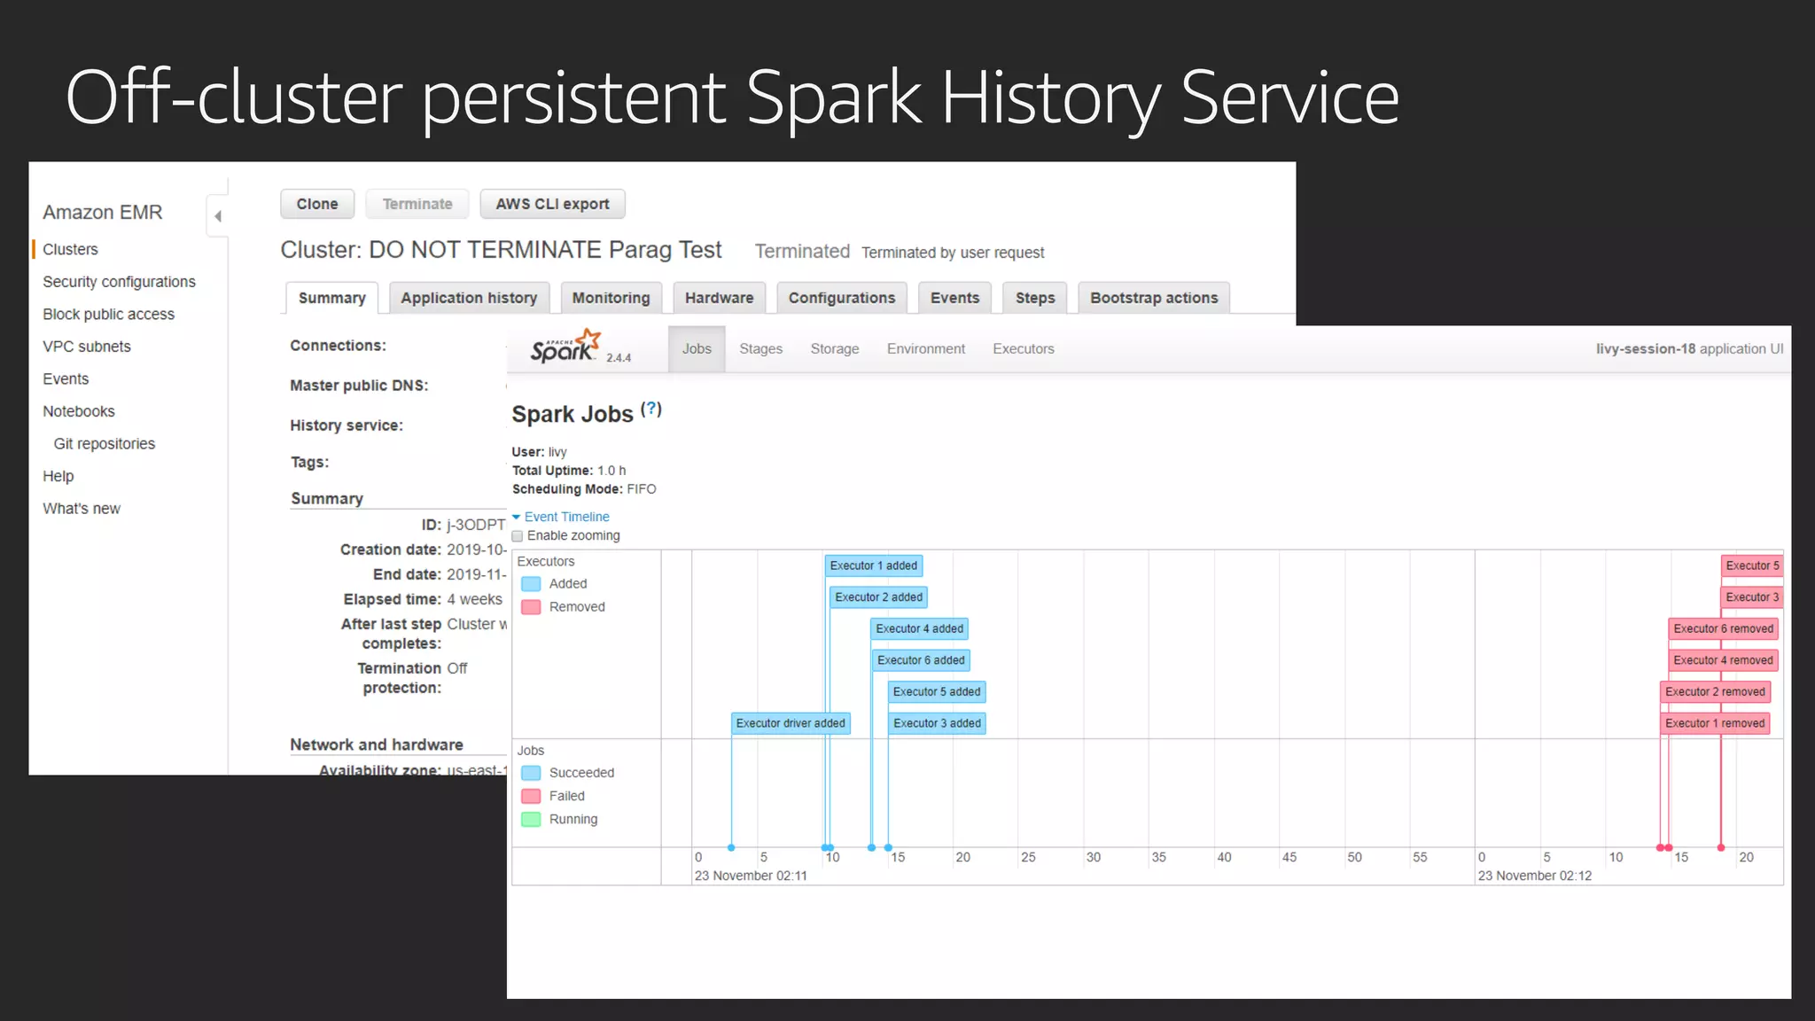Open the Steps tab
1815x1021 pixels.
point(1035,298)
